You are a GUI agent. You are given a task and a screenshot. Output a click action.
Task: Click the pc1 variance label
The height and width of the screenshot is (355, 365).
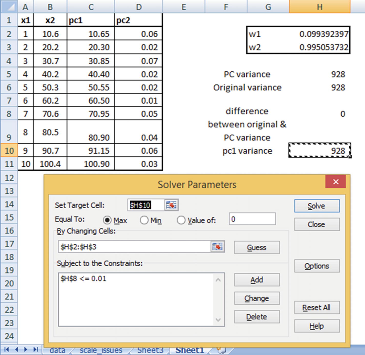[247, 151]
